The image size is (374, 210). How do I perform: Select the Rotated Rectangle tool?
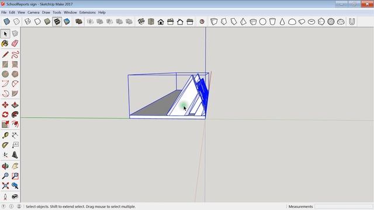15,64
